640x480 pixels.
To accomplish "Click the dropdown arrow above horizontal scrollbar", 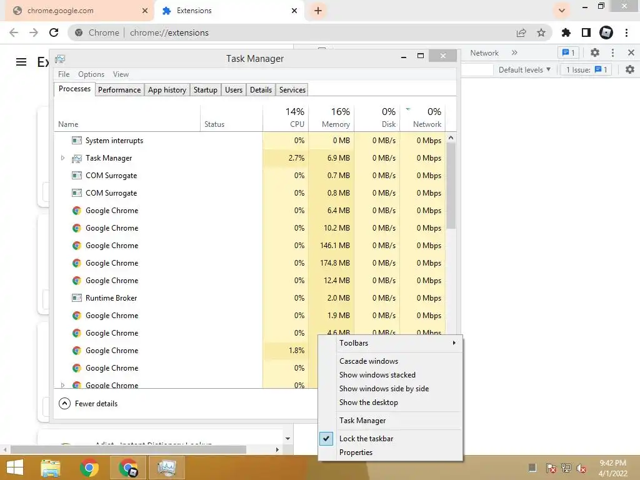I will pyautogui.click(x=287, y=439).
